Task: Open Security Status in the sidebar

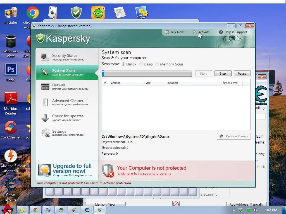Action: 67,57
